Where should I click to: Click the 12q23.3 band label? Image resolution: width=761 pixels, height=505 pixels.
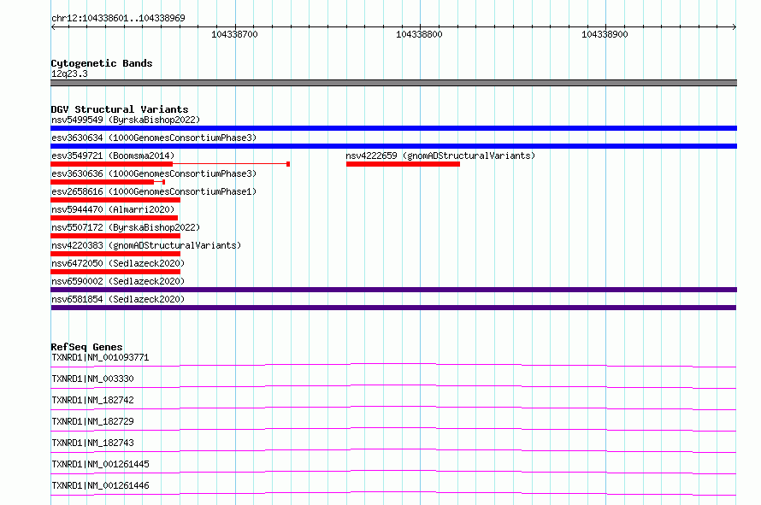point(69,73)
